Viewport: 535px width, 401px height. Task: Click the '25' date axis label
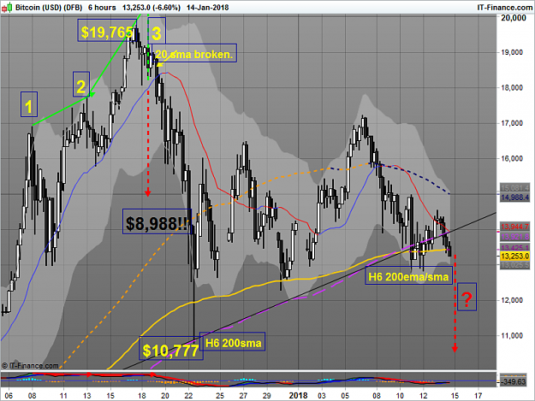[220, 396]
